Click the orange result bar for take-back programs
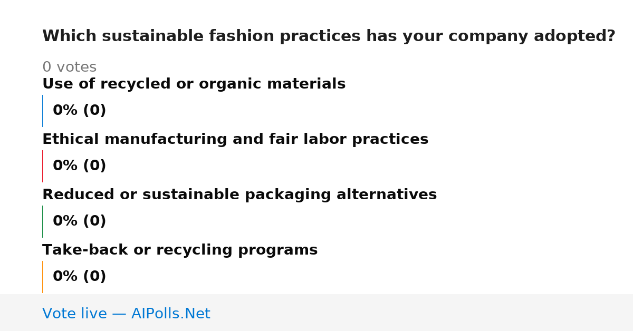 (x=42, y=277)
